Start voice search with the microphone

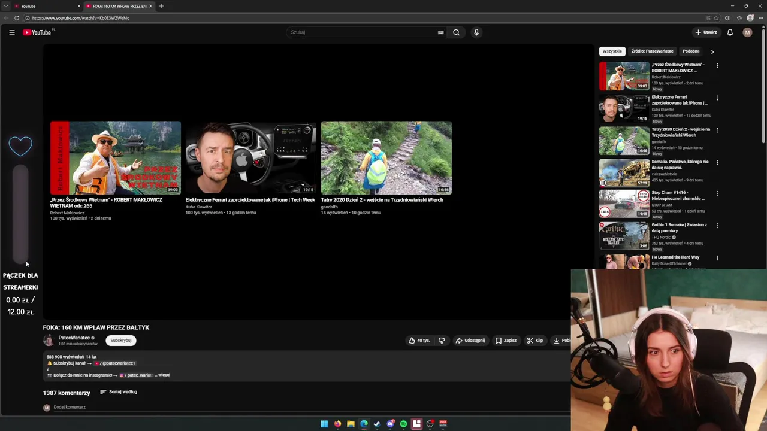point(476,32)
